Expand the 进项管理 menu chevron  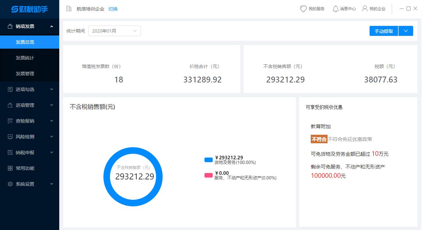[x=52, y=105]
